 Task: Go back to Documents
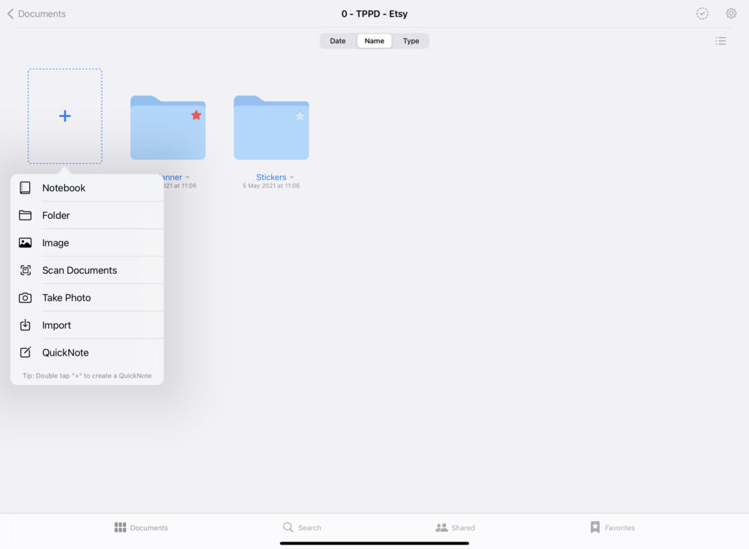coord(36,14)
